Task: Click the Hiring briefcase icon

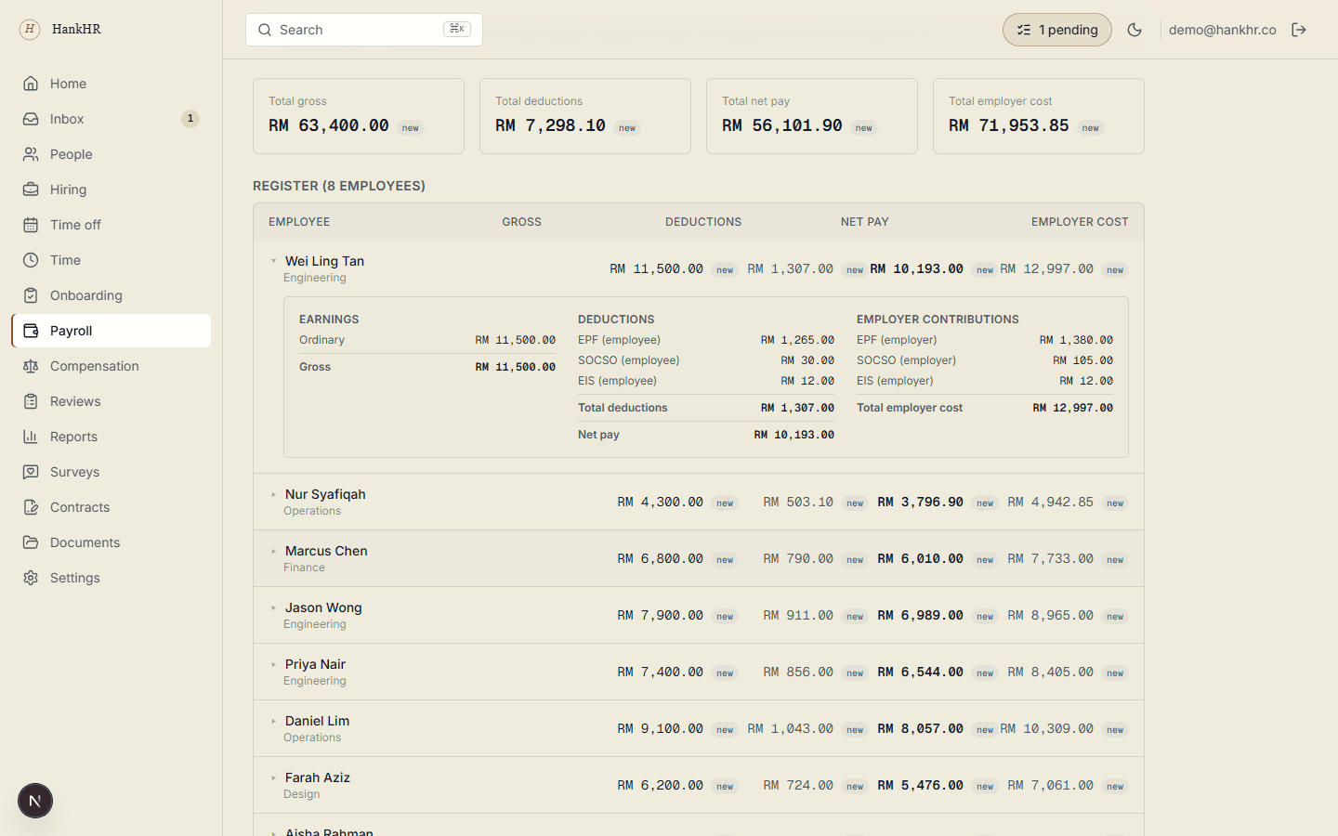Action: (31, 189)
